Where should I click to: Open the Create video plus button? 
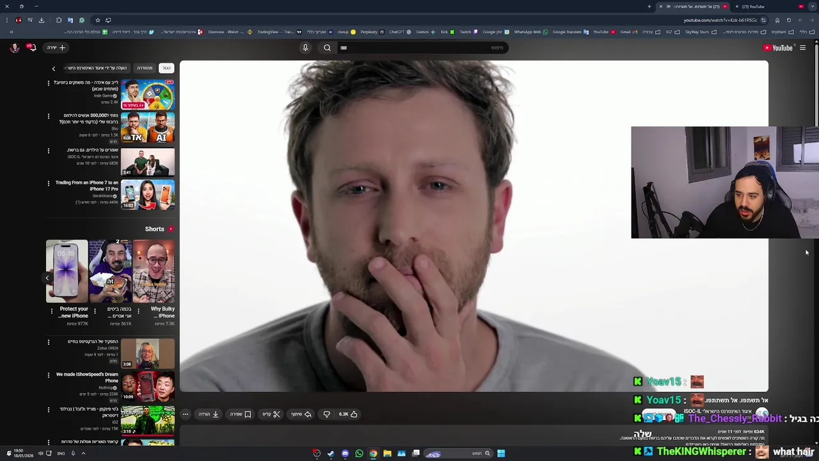tap(57, 47)
